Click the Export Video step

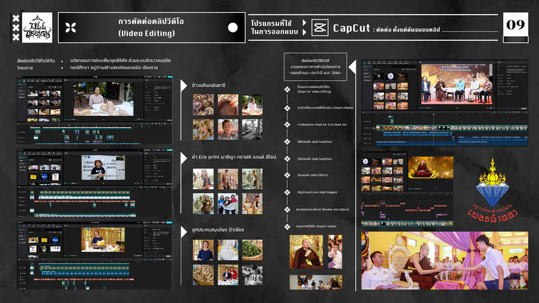coord(316,226)
